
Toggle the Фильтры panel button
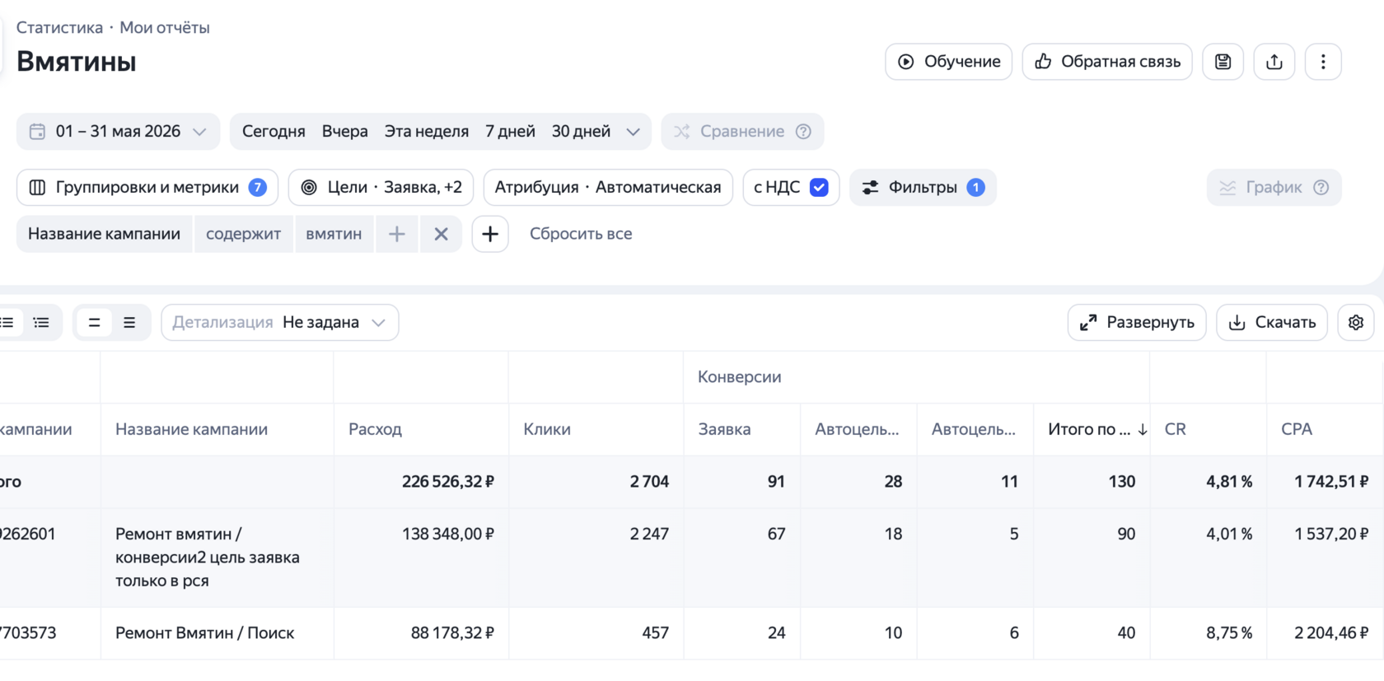(923, 188)
